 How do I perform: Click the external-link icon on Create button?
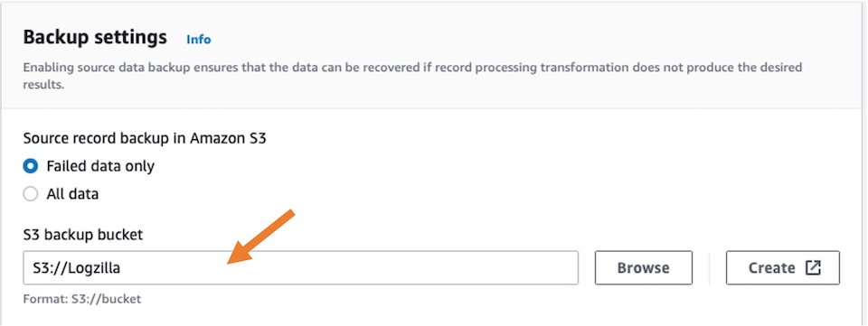pos(813,268)
